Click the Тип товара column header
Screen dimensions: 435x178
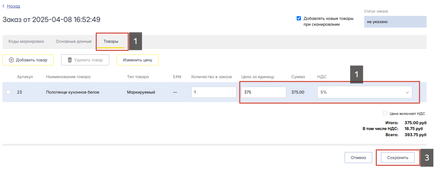[138, 77]
